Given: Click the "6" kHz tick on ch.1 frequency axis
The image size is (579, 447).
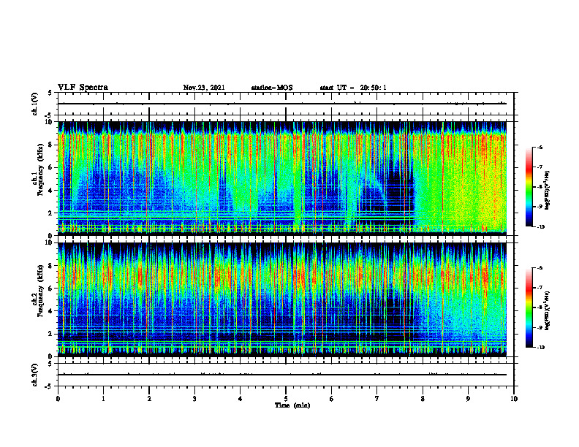Looking at the screenshot, I should [x=51, y=167].
